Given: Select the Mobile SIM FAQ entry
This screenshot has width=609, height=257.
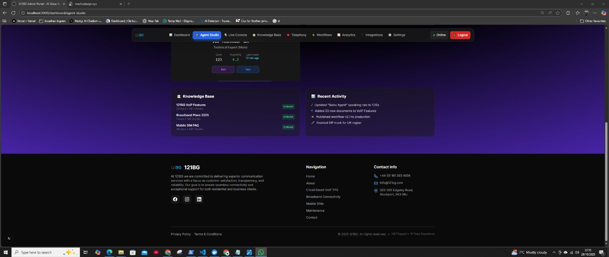Looking at the screenshot, I should click(235, 127).
